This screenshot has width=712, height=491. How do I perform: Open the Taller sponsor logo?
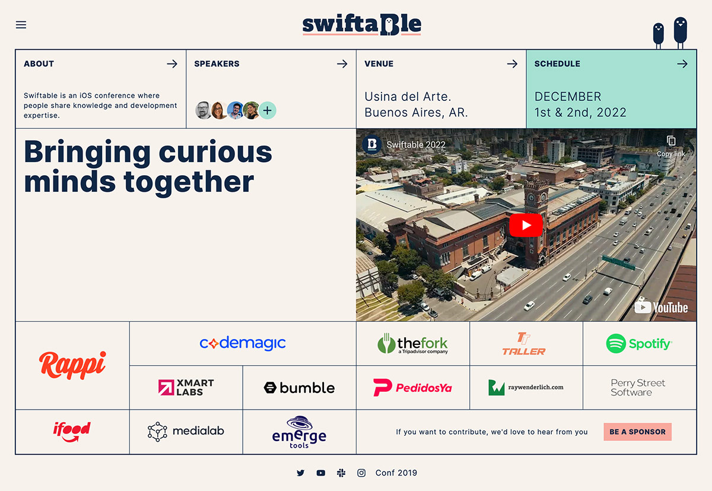524,344
